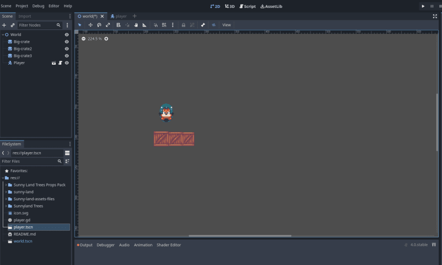
Task: Toggle smart snapping magnet icon
Action: (156, 25)
